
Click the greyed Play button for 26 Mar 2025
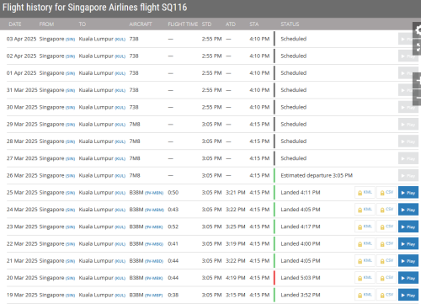[x=408, y=176]
